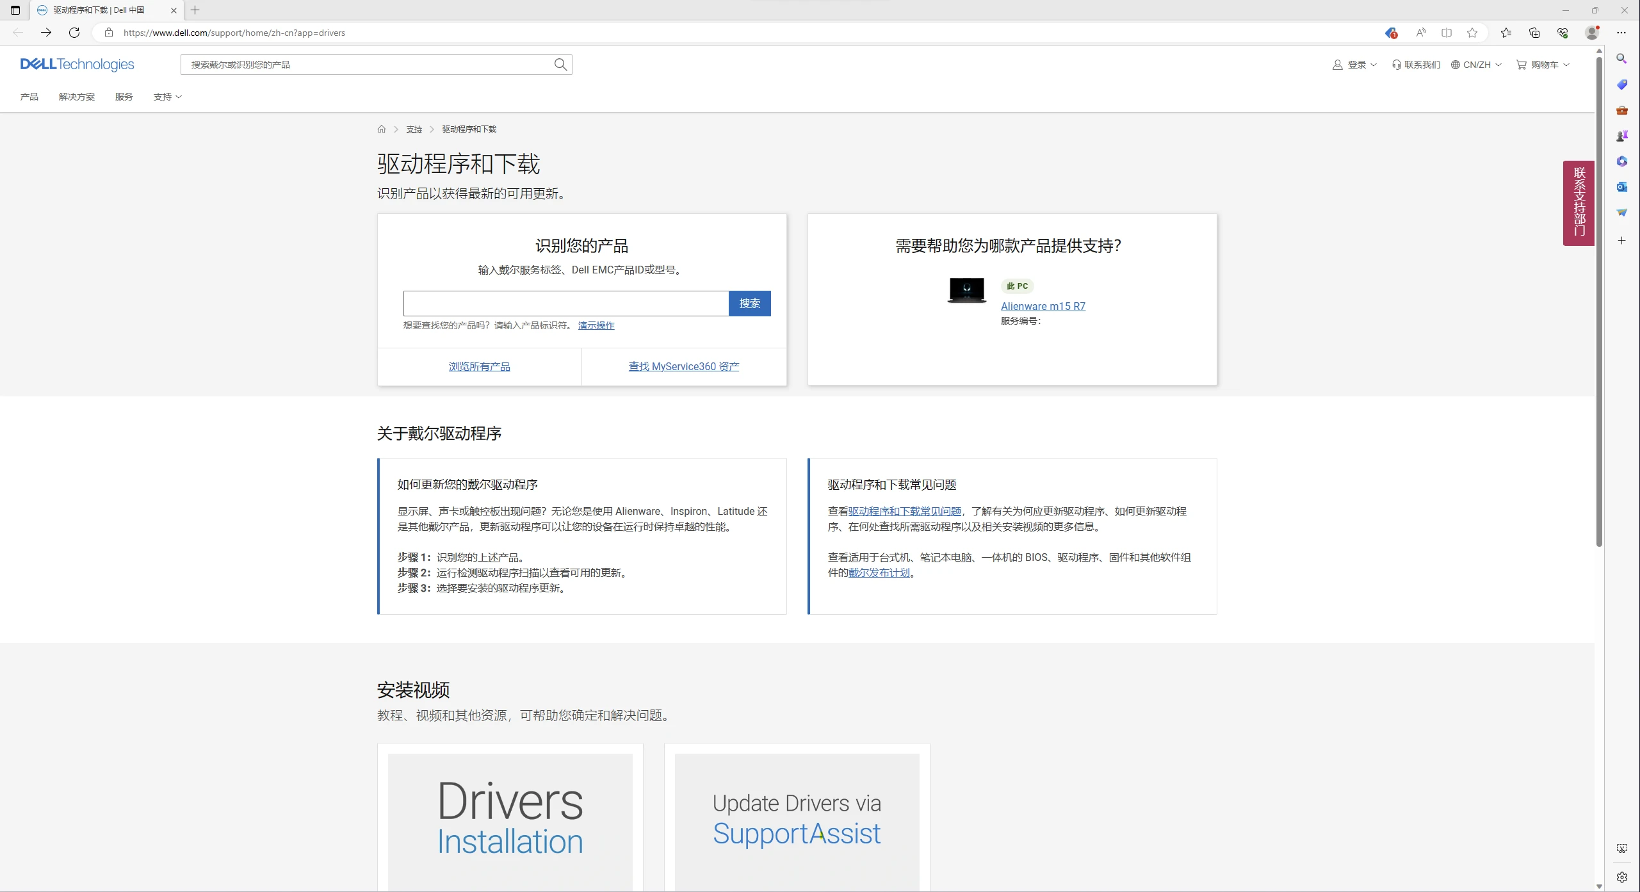
Task: Open browser settings and more menu
Action: [x=1621, y=33]
